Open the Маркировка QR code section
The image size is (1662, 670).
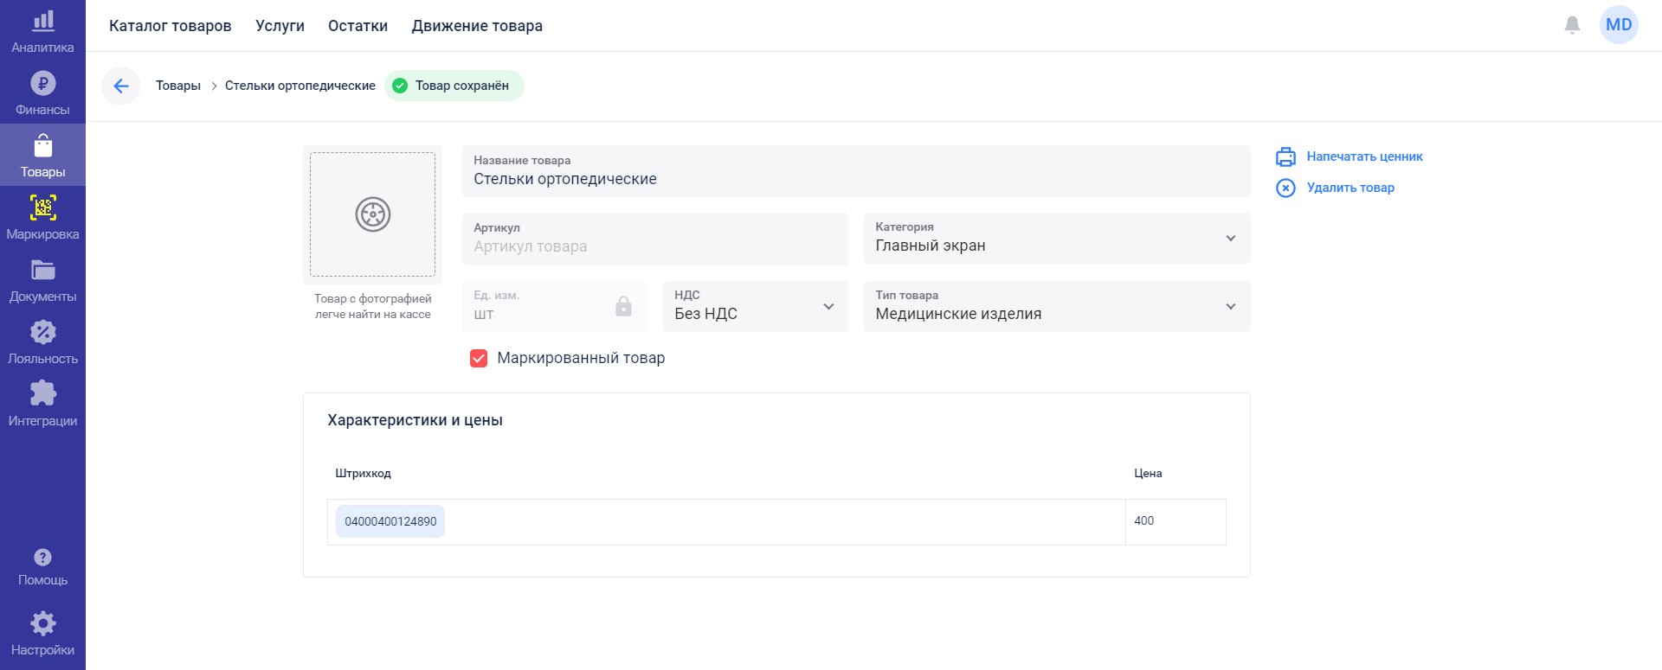[x=42, y=218]
